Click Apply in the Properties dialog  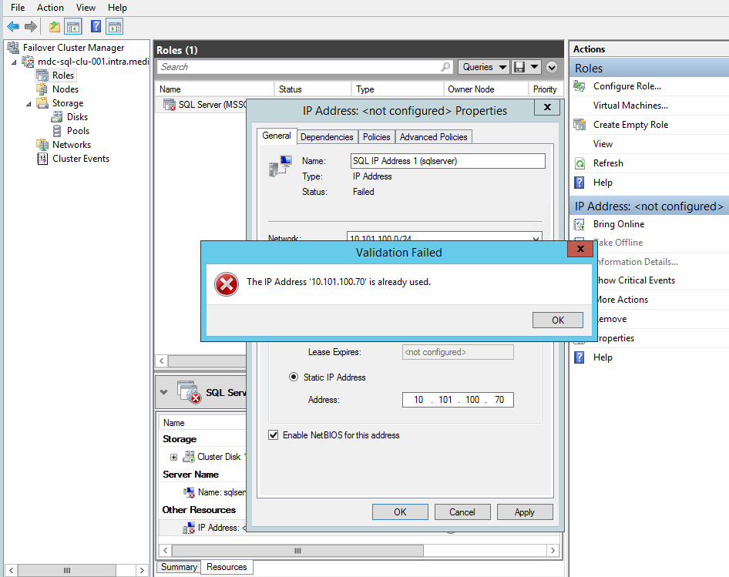[x=525, y=512]
